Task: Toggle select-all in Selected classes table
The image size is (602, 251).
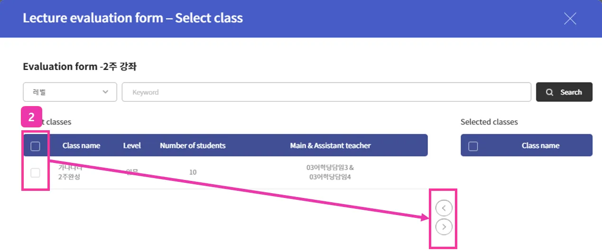Action: tap(473, 146)
